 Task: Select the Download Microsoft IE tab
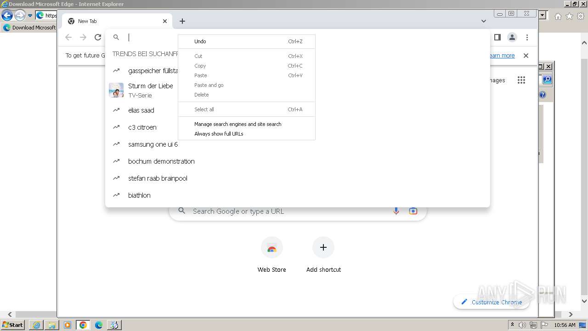tap(30, 28)
